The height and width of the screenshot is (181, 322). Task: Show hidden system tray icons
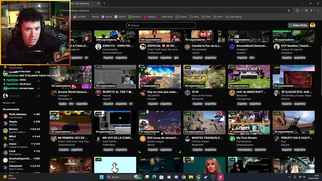[x=289, y=177]
